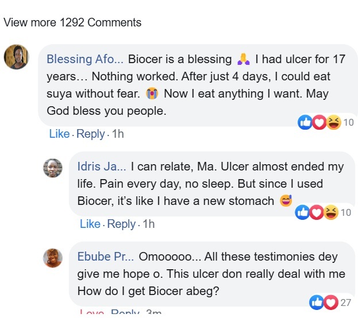Click the Ebube Pr... name link
The width and height of the screenshot is (358, 318).
(x=106, y=257)
